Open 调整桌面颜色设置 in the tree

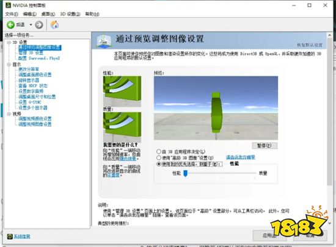(35, 74)
